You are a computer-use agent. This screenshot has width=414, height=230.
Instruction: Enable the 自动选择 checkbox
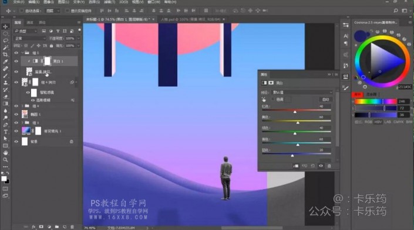[x=22, y=11]
